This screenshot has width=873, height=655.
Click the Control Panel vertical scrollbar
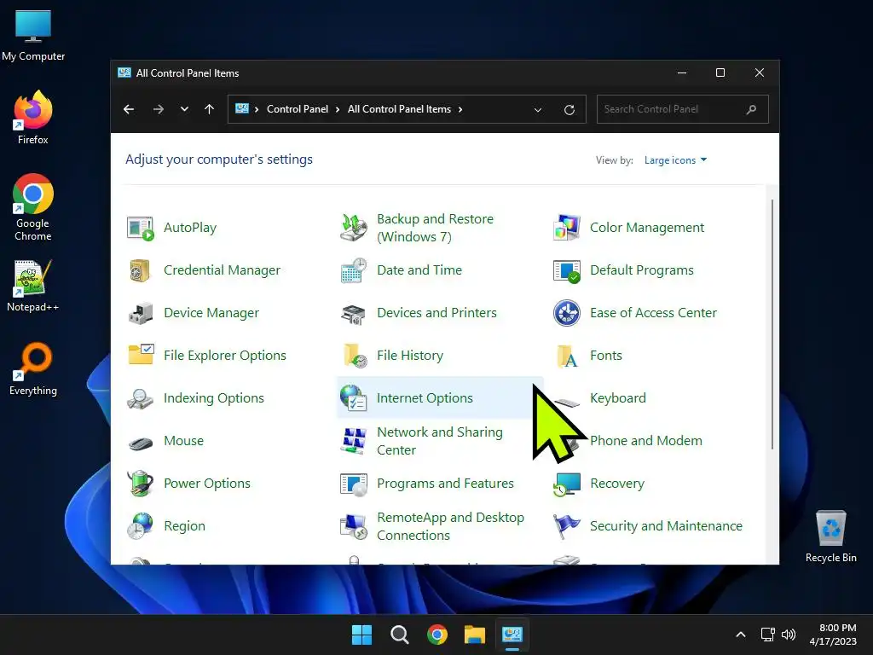tap(772, 324)
